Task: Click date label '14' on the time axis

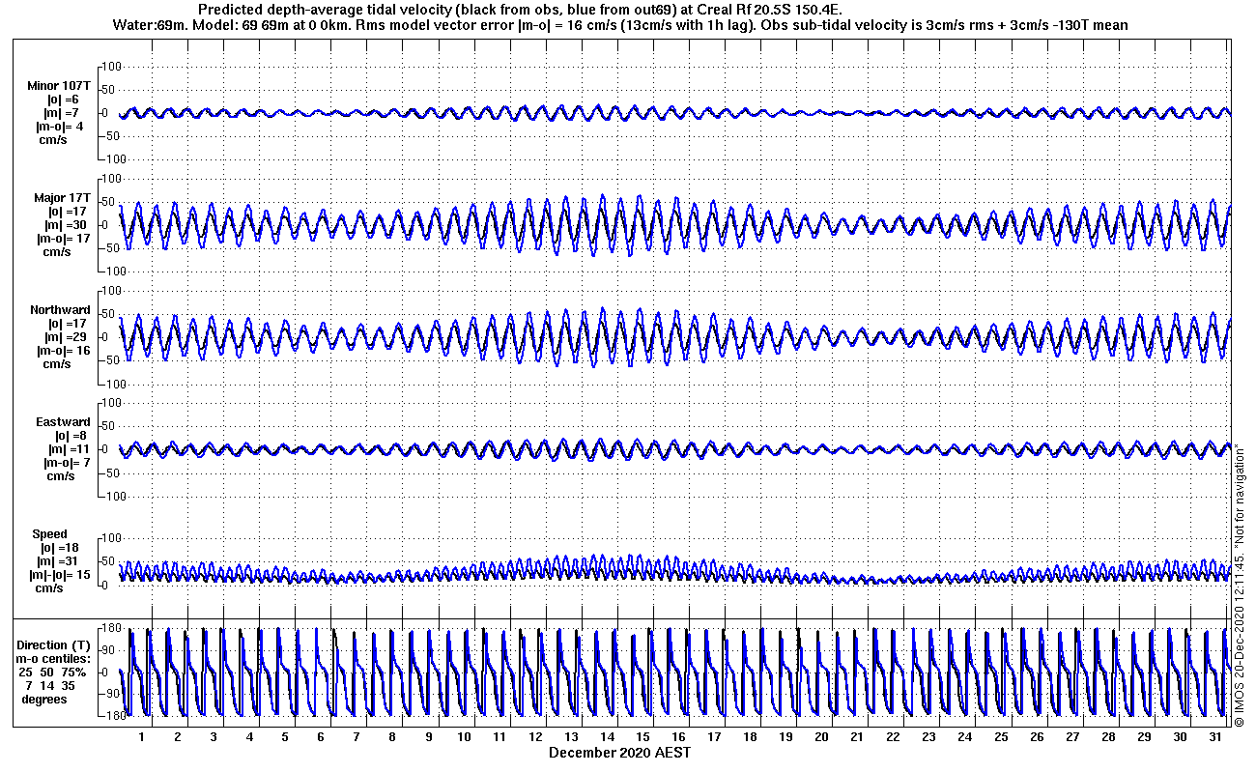Action: click(607, 737)
